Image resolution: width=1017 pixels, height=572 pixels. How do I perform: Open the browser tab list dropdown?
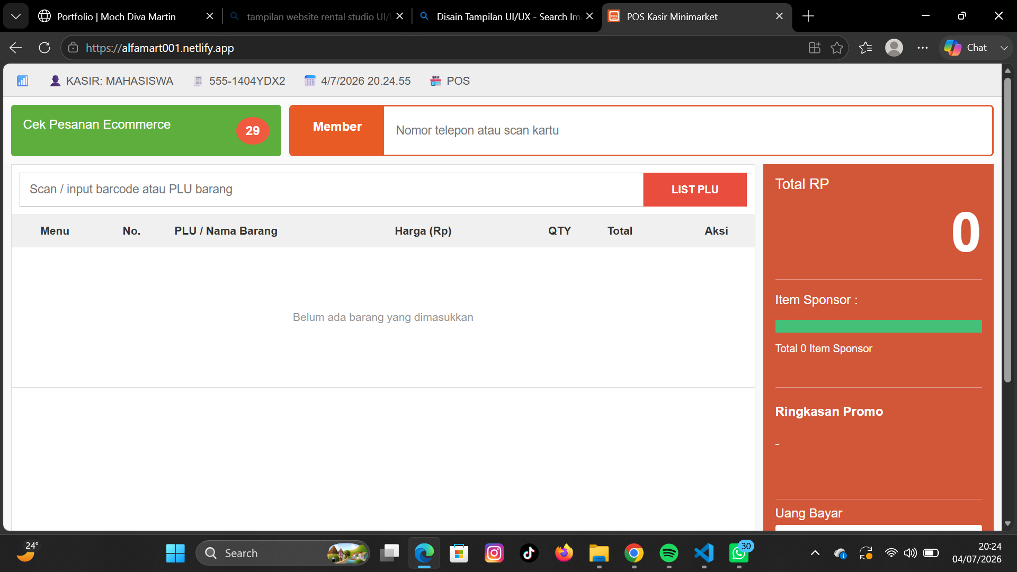pyautogui.click(x=16, y=16)
